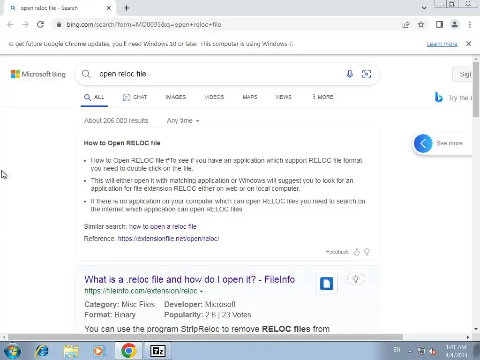Click the lightbulb insights icon
The width and height of the screenshot is (480, 360).
[355, 279]
